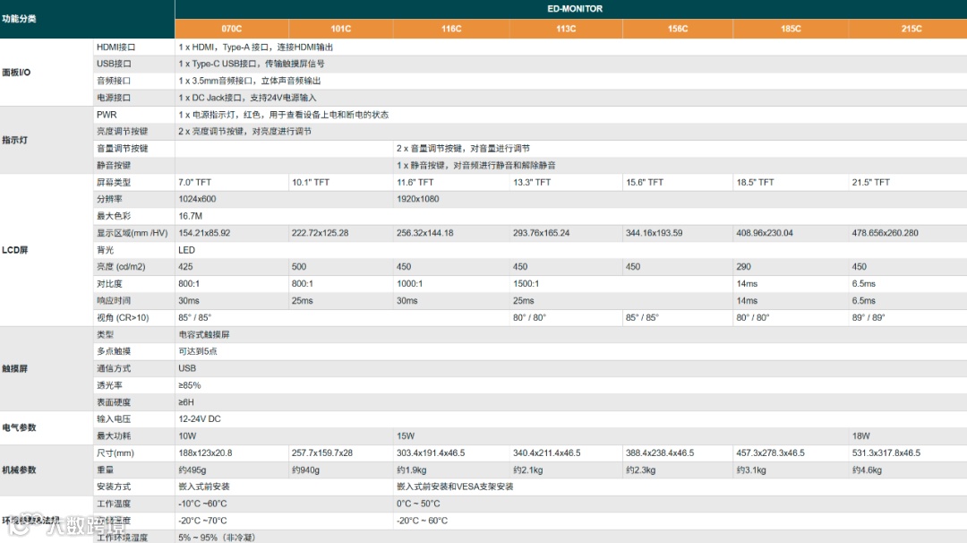
Task: Select the 1024x600 resolution value
Action: point(197,199)
